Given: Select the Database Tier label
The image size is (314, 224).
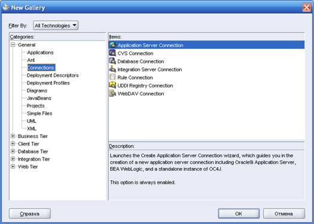Looking at the screenshot, I should click(x=33, y=151).
